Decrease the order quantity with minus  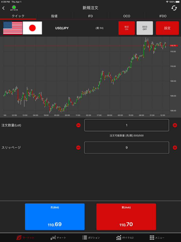coord(78,125)
